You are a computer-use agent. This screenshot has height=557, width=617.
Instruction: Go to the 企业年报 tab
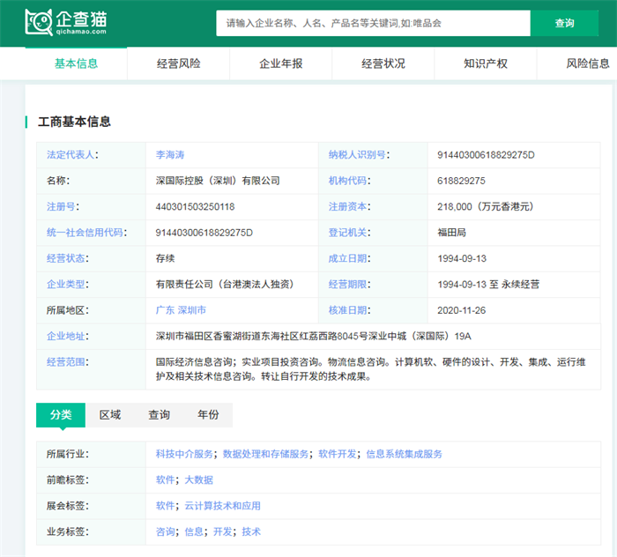(281, 63)
